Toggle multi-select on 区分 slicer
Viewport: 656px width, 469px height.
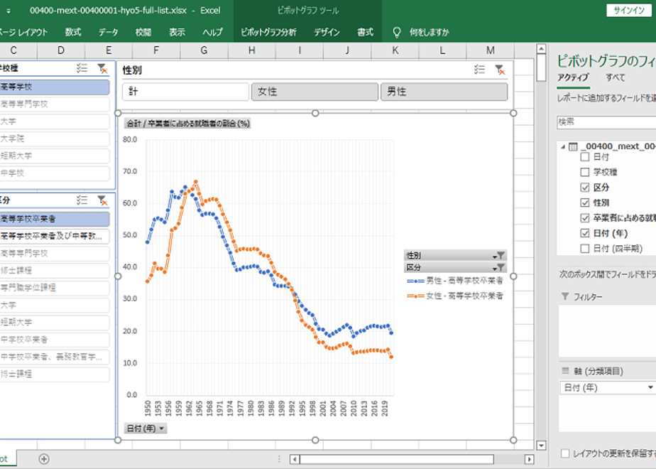[x=82, y=200]
